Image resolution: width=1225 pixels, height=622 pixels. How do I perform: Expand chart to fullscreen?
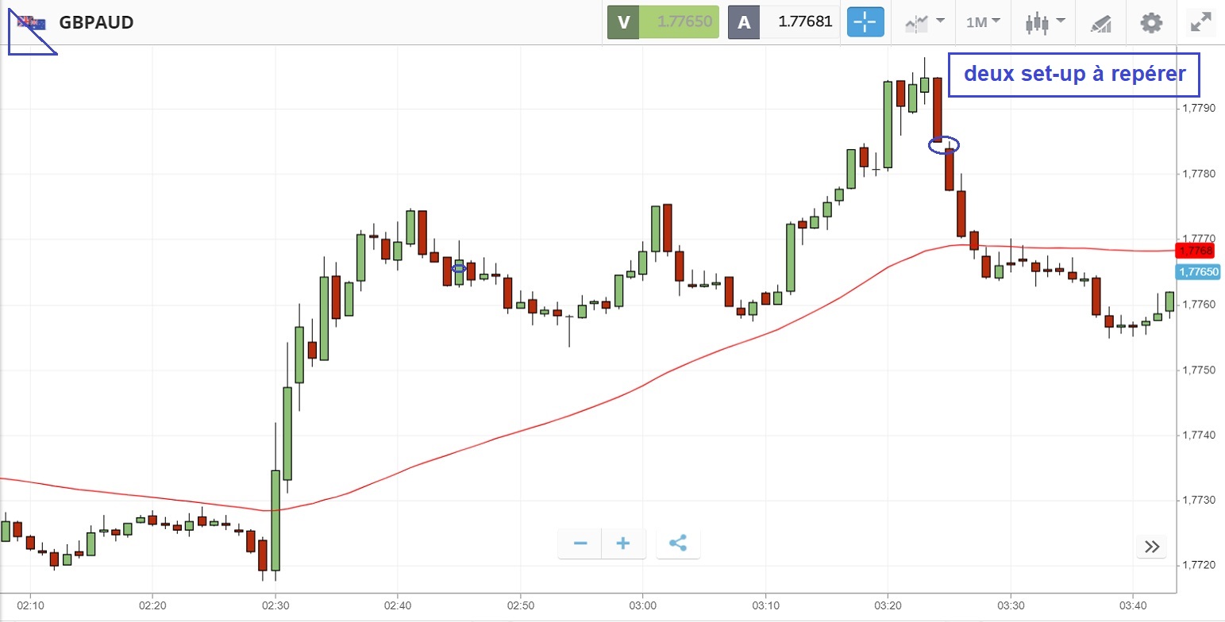coord(1201,22)
